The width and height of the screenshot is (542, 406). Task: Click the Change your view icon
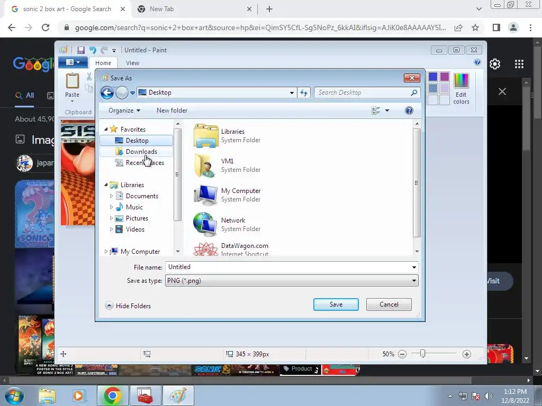pos(376,110)
